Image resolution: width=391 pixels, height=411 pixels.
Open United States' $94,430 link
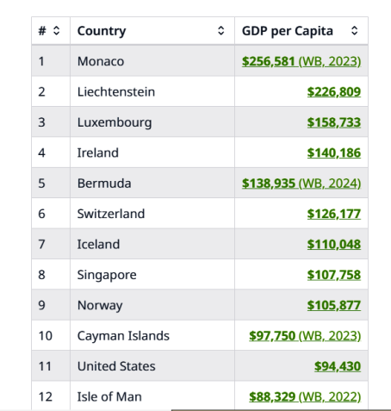coord(338,366)
